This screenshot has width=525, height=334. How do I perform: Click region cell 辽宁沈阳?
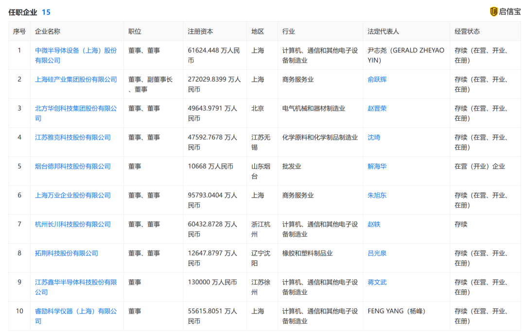261,258
